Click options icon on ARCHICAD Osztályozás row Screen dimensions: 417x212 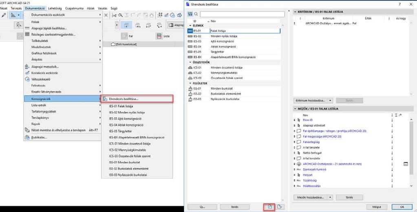[406, 164]
